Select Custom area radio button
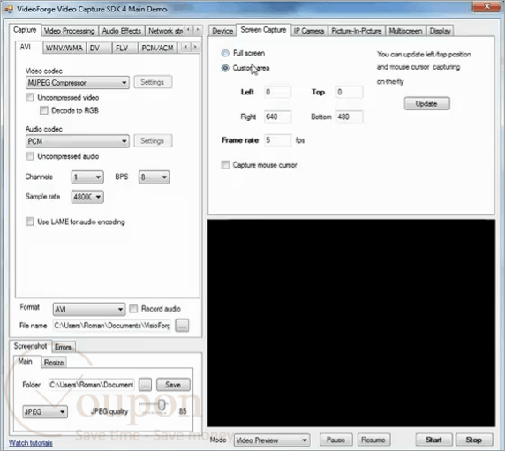Screen dimensions: 505x451 point(225,68)
